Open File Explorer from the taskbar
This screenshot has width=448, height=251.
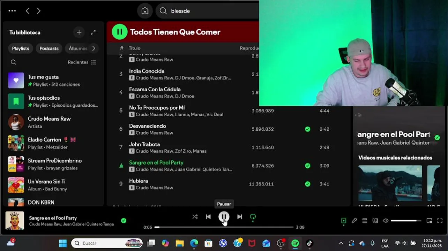tap(179, 243)
